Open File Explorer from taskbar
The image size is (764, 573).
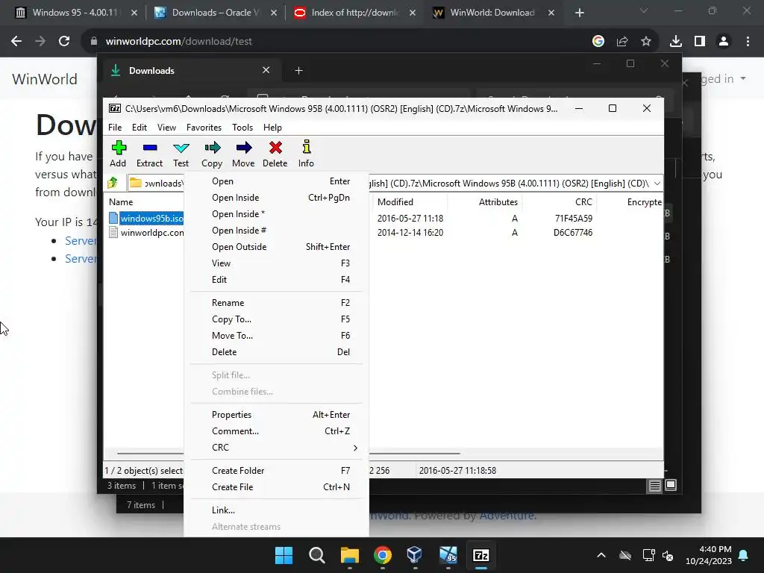coord(349,555)
